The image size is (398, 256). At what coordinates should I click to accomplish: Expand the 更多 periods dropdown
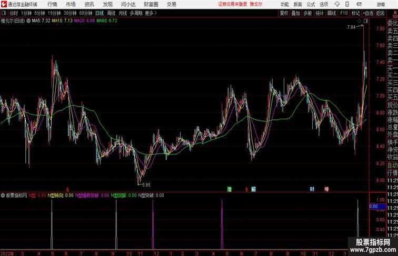coord(151,13)
